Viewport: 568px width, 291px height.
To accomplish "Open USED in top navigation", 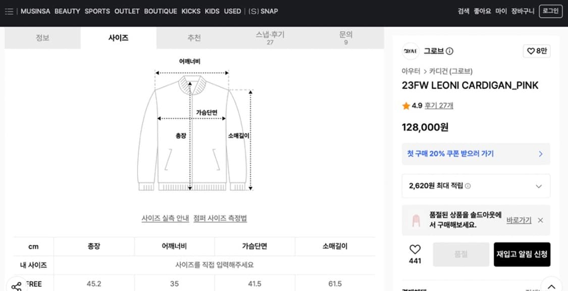I will (233, 11).
